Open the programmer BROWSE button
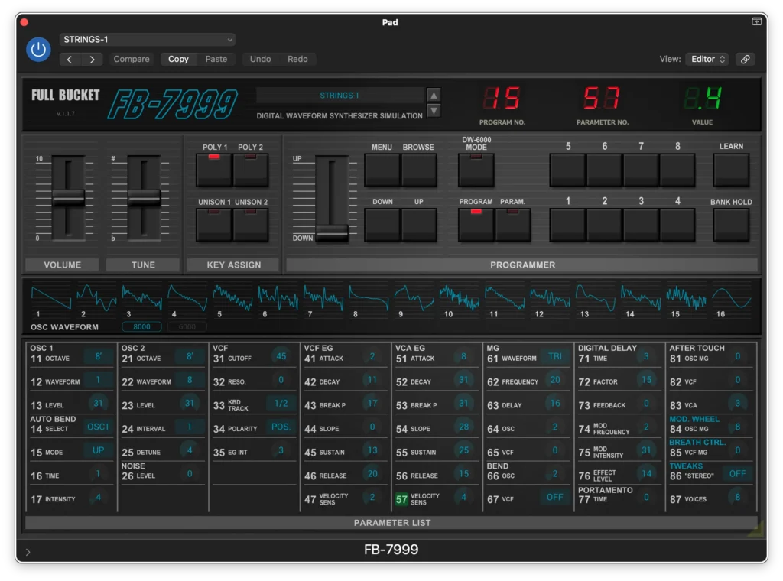Image resolution: width=783 pixels, height=581 pixels. point(418,170)
